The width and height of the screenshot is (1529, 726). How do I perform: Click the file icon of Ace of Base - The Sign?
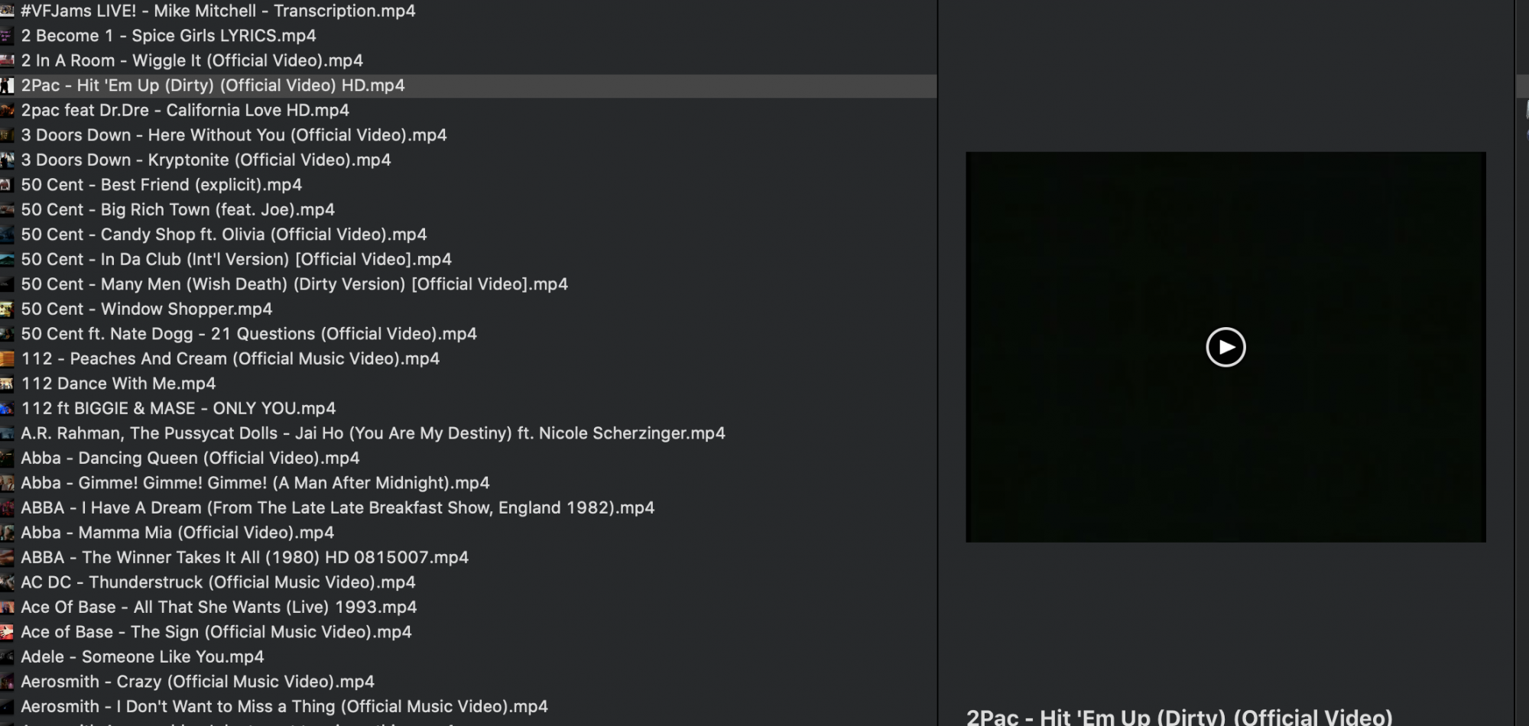[x=7, y=632]
